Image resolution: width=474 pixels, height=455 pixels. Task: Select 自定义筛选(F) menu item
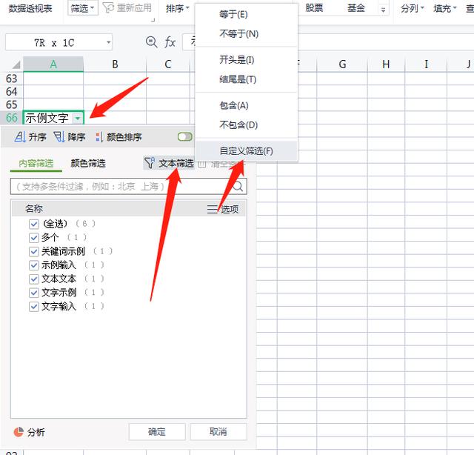pyautogui.click(x=247, y=150)
